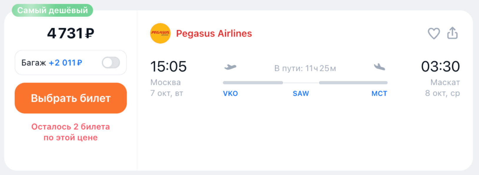Screen dimensions: 479x175
Task: Click the share ticket icon
Action: [x=453, y=33]
